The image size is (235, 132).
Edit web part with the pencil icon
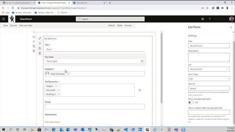pyautogui.click(x=40, y=38)
